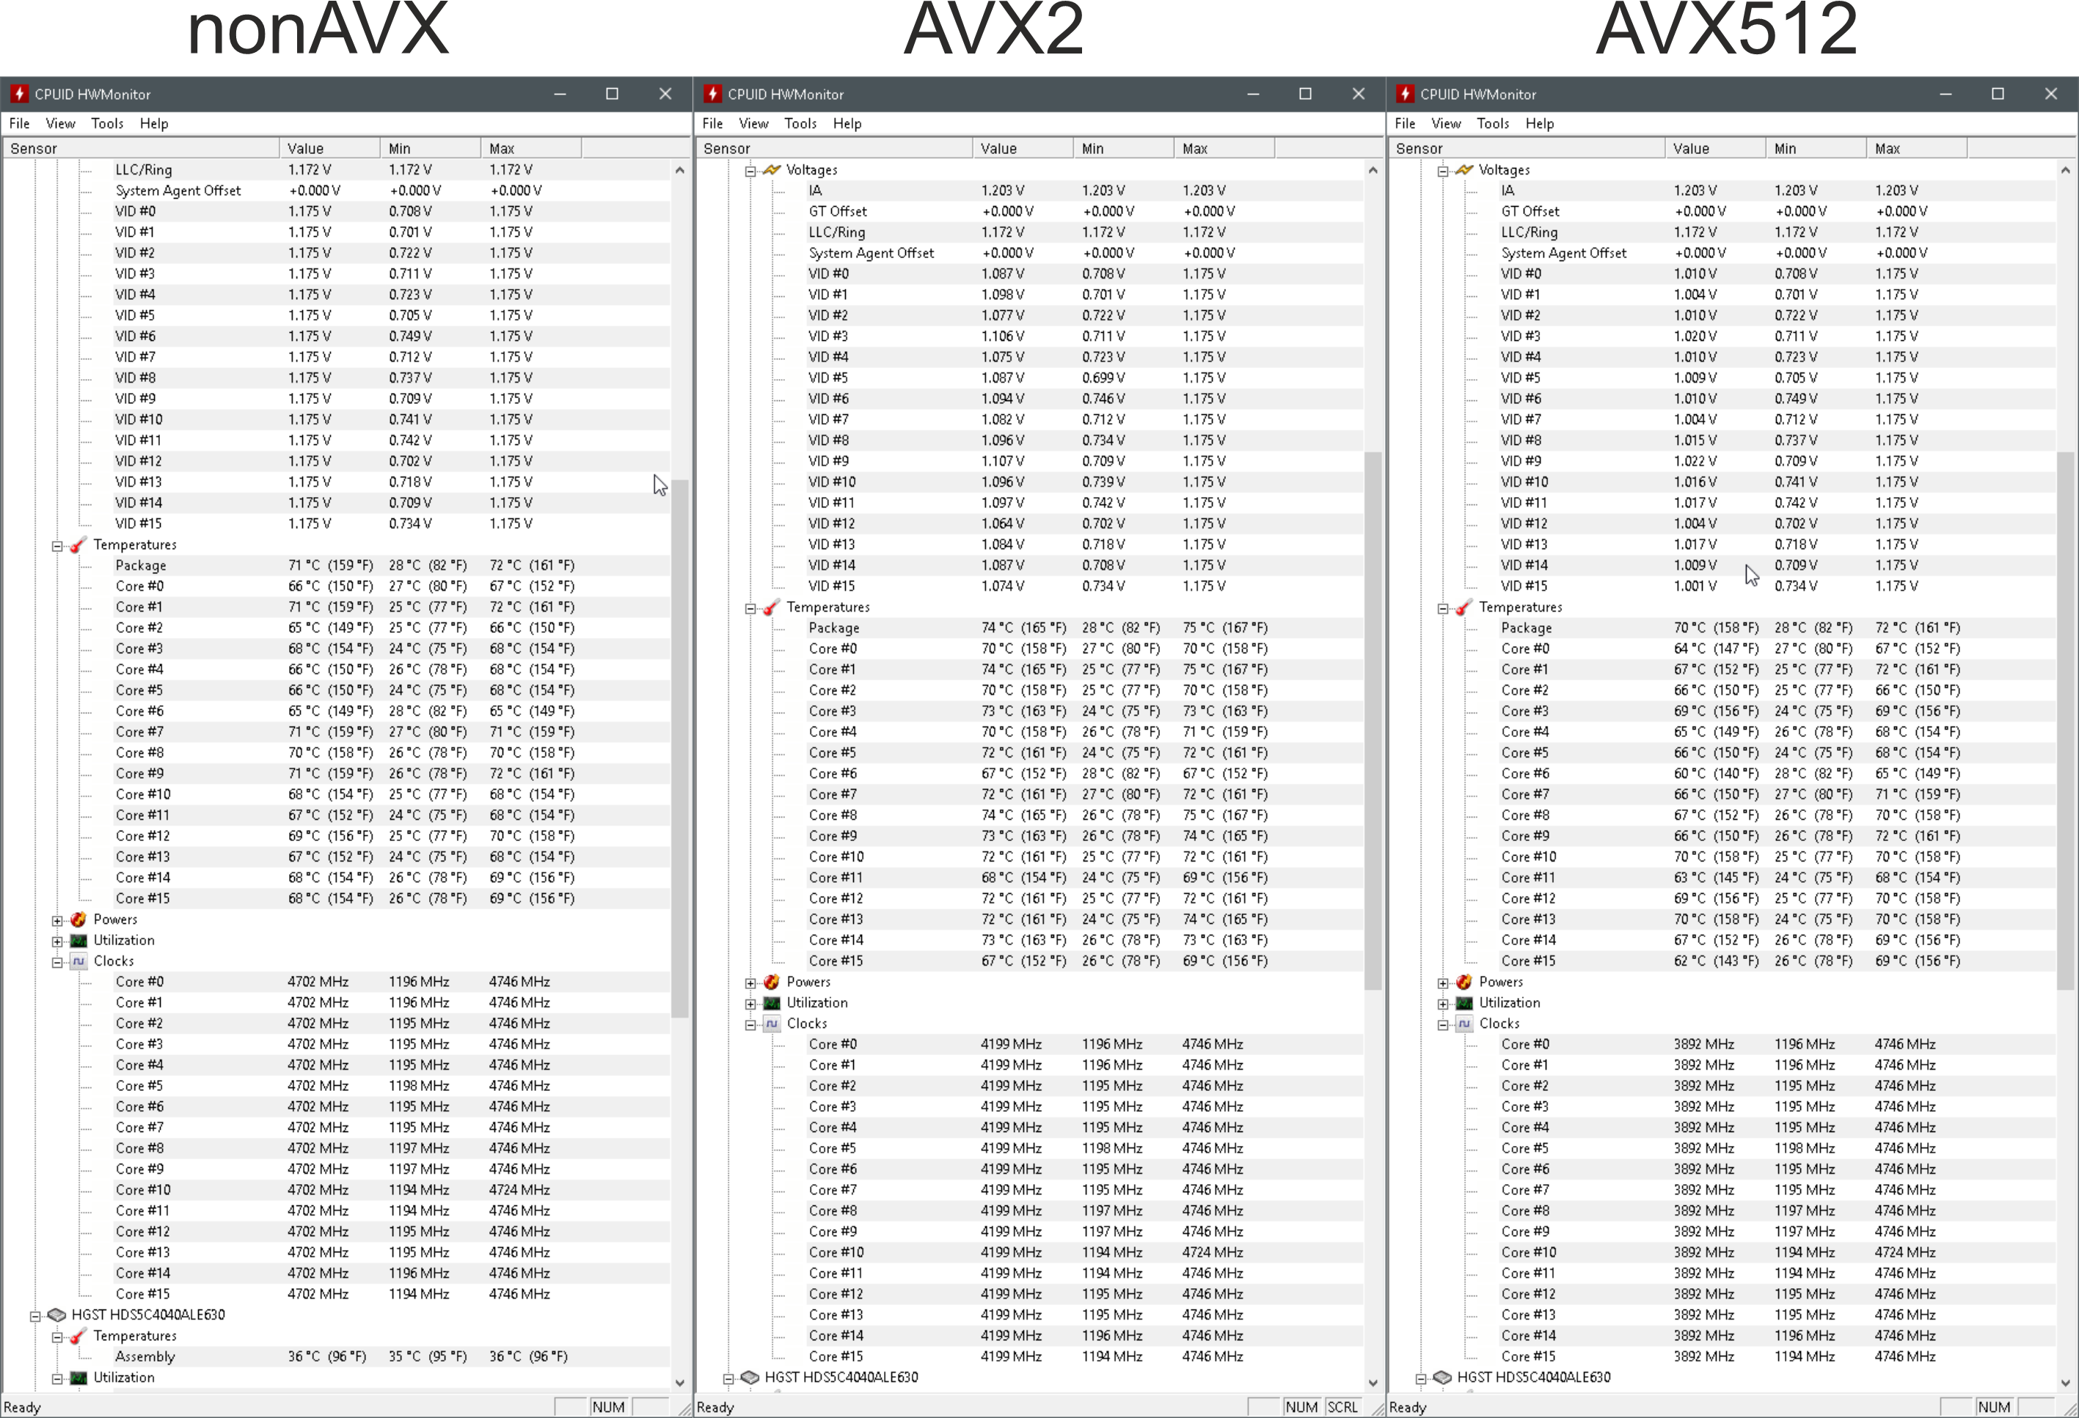Viewport: 2079px width, 1418px height.
Task: Collapse the Voltages node in AVX2 window
Action: 750,171
